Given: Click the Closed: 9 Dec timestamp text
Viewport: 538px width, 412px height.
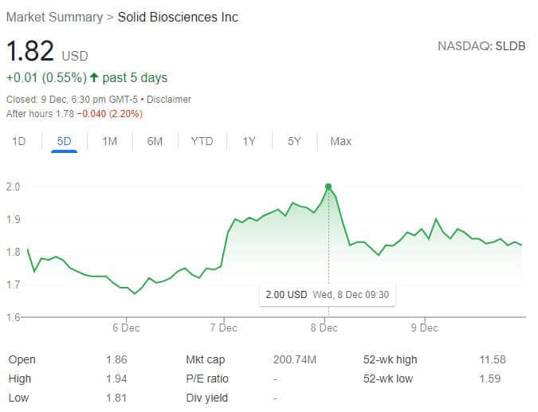Looking at the screenshot, I should (x=72, y=100).
